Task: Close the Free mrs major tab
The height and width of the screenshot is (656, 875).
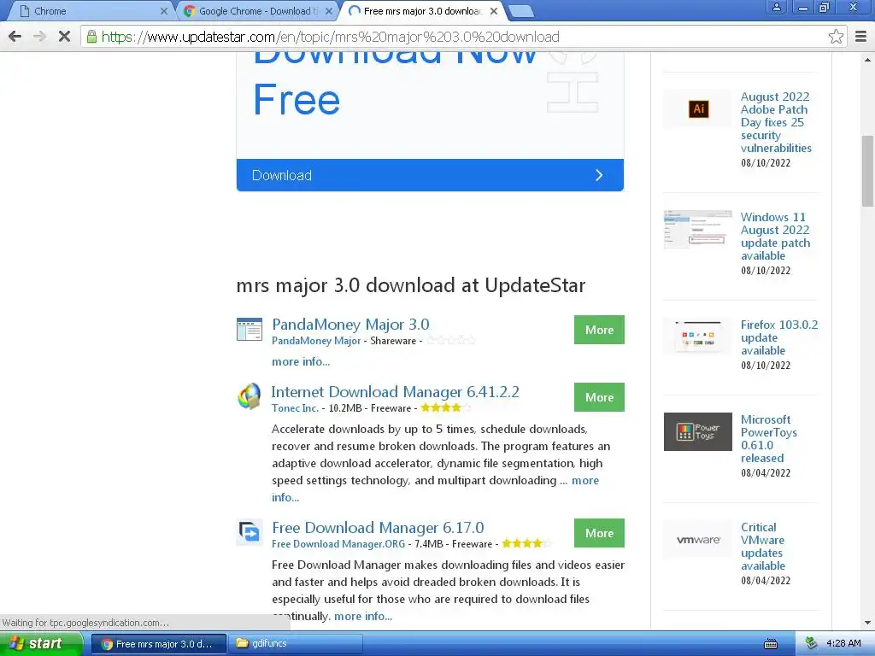Action: (494, 10)
